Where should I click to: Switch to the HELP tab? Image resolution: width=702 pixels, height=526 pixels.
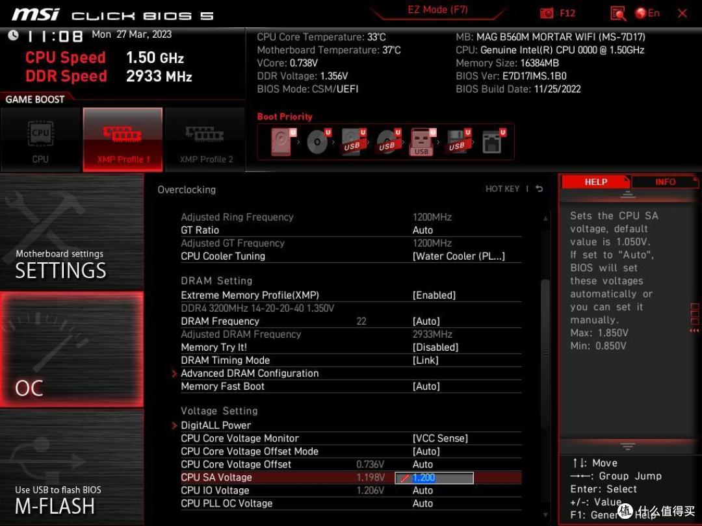coord(595,182)
